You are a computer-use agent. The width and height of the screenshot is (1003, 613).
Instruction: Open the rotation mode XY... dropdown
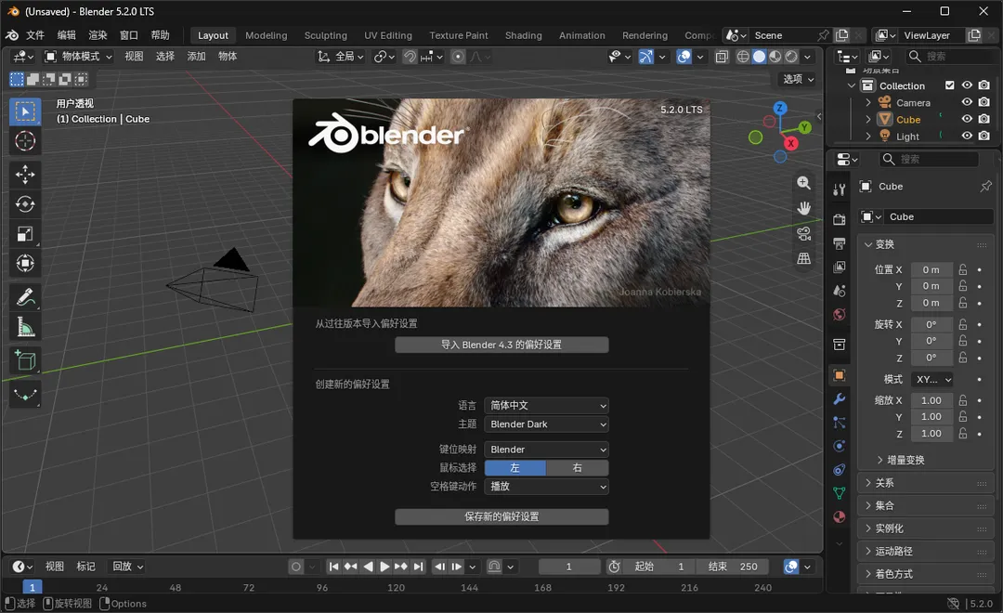932,380
